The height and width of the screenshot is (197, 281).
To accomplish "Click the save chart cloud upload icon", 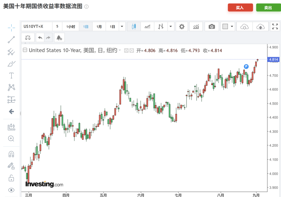I will pos(260,27).
